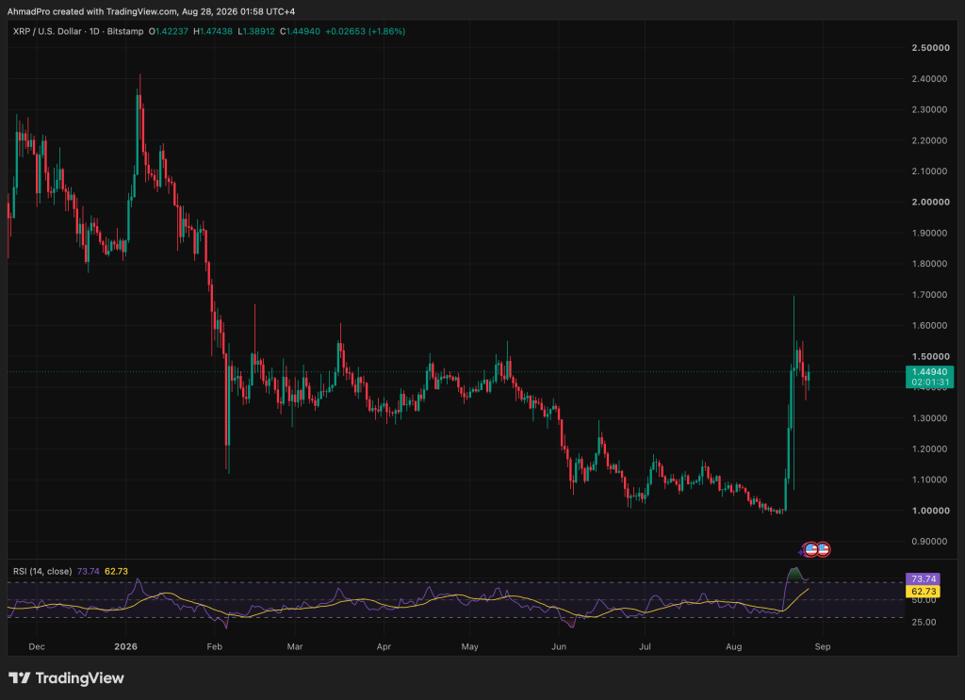The height and width of the screenshot is (700, 965).
Task: Click the Sep label on the time axis
Action: click(x=823, y=646)
